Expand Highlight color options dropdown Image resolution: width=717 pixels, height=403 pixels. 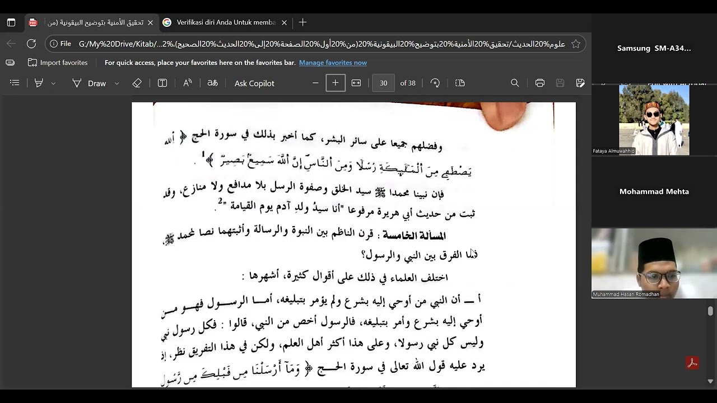[x=53, y=83]
